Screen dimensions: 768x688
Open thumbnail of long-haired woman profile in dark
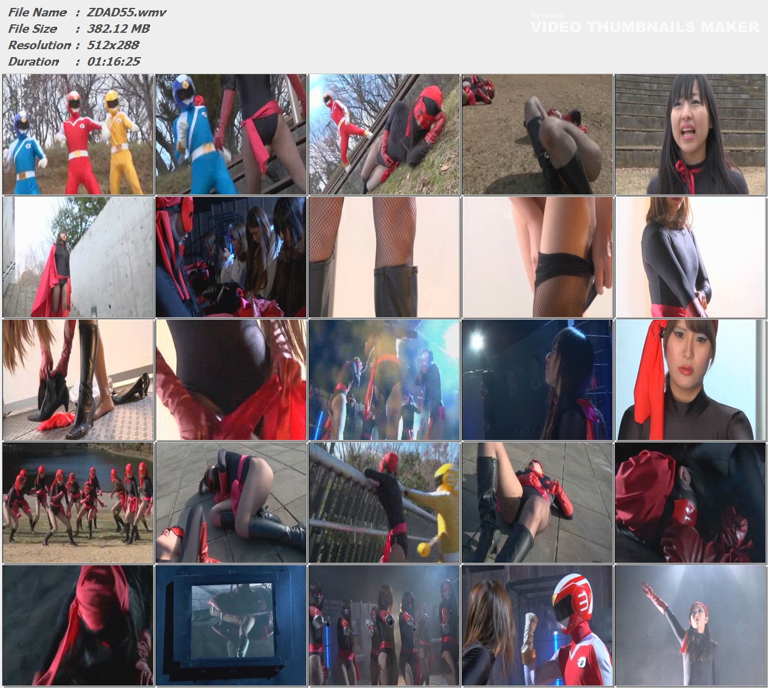tap(537, 380)
